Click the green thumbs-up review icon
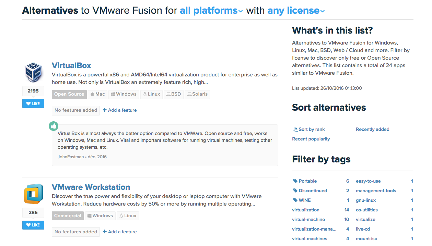Screen dimensions: 432x246 click(x=53, y=126)
